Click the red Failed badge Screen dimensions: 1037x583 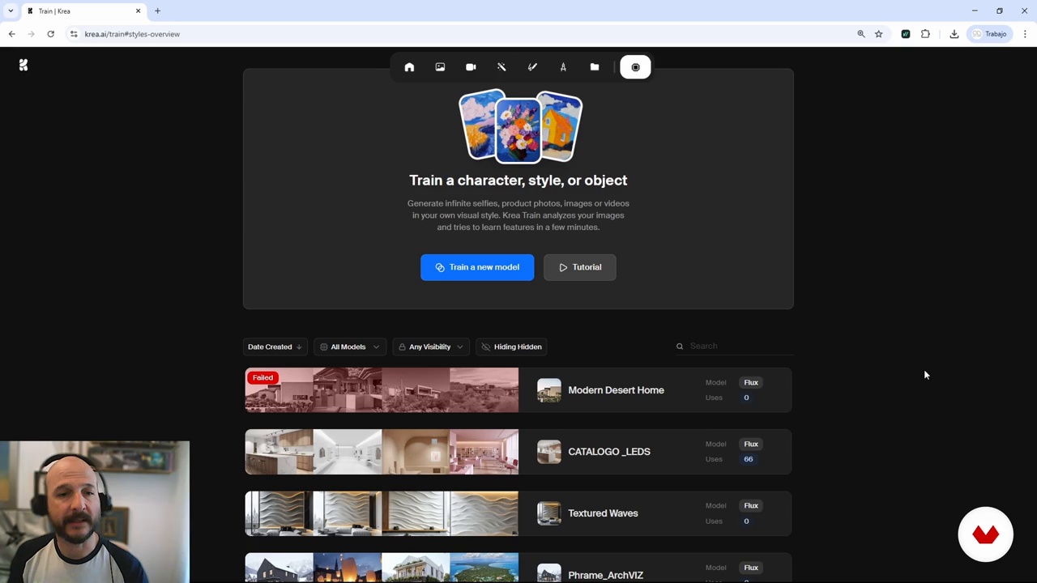[262, 377]
